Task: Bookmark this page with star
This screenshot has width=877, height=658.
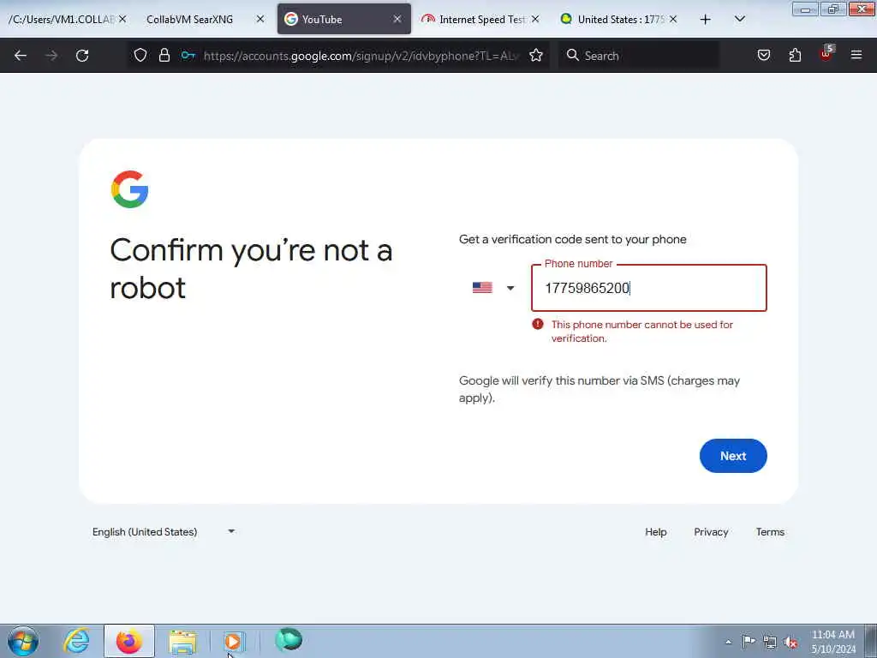Action: tap(536, 55)
